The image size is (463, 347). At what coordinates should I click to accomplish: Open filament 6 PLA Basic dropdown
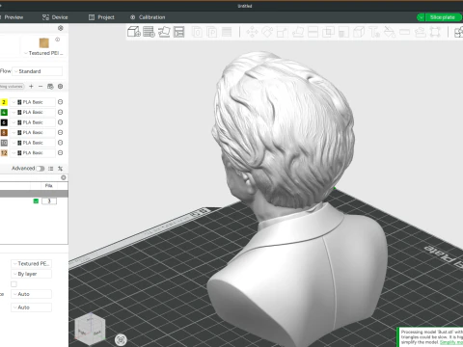pos(33,122)
